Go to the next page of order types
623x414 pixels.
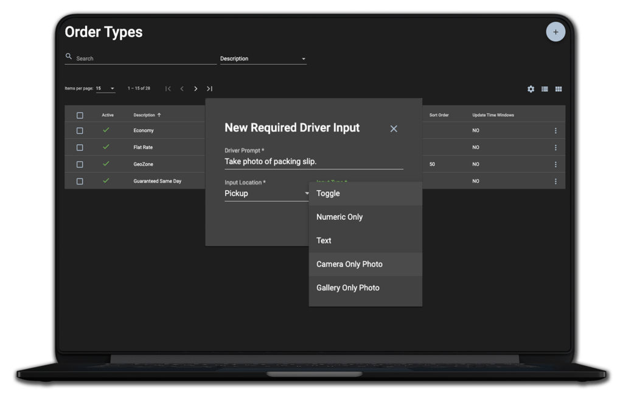pos(196,88)
